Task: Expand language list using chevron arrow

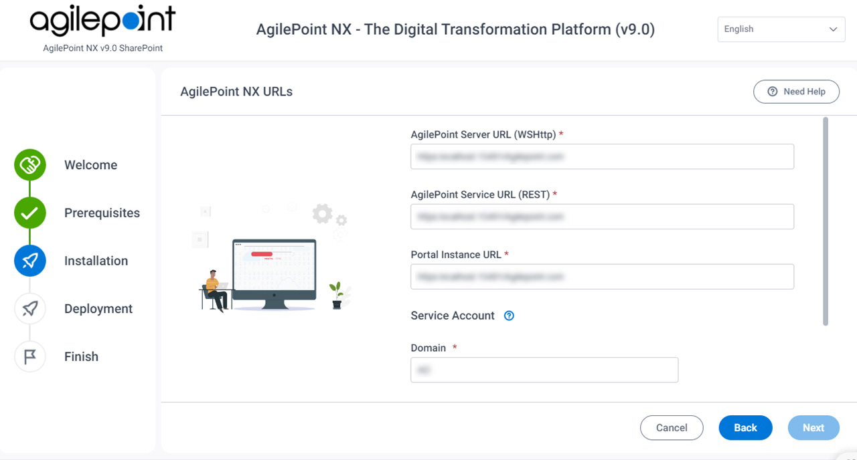Action: (x=833, y=29)
